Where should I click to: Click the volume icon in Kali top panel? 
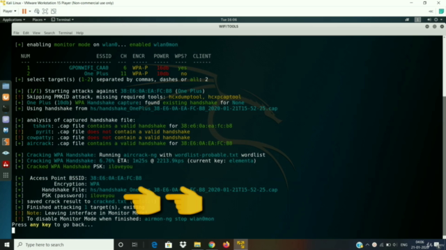(429, 19)
